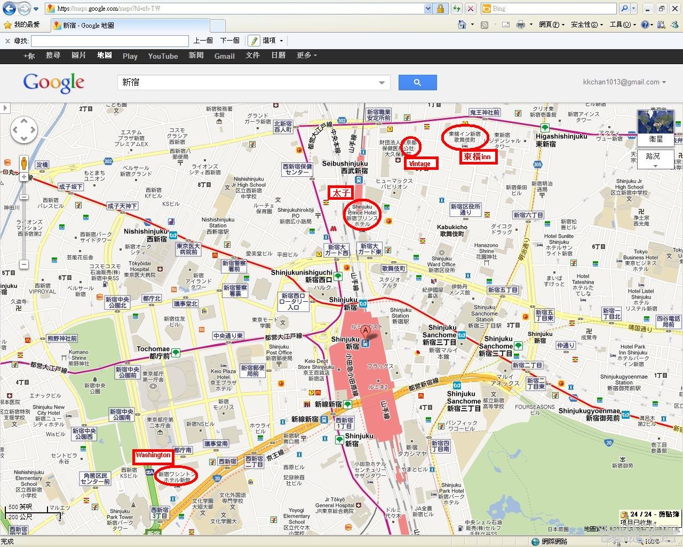Open a new blank browser tab

pyautogui.click(x=218, y=26)
